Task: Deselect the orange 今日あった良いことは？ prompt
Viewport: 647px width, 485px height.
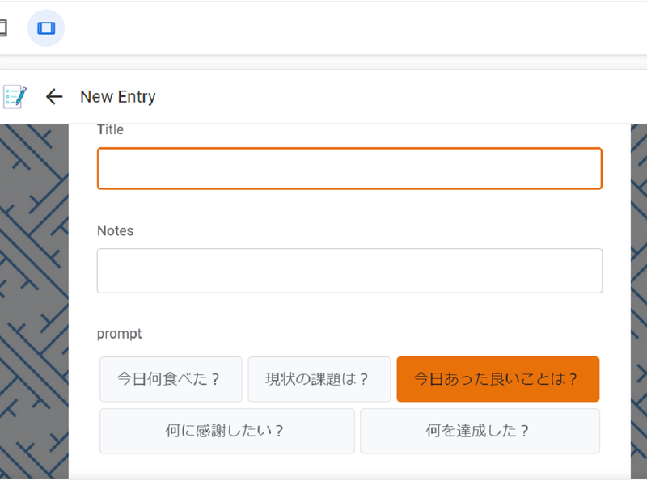Action: point(497,379)
